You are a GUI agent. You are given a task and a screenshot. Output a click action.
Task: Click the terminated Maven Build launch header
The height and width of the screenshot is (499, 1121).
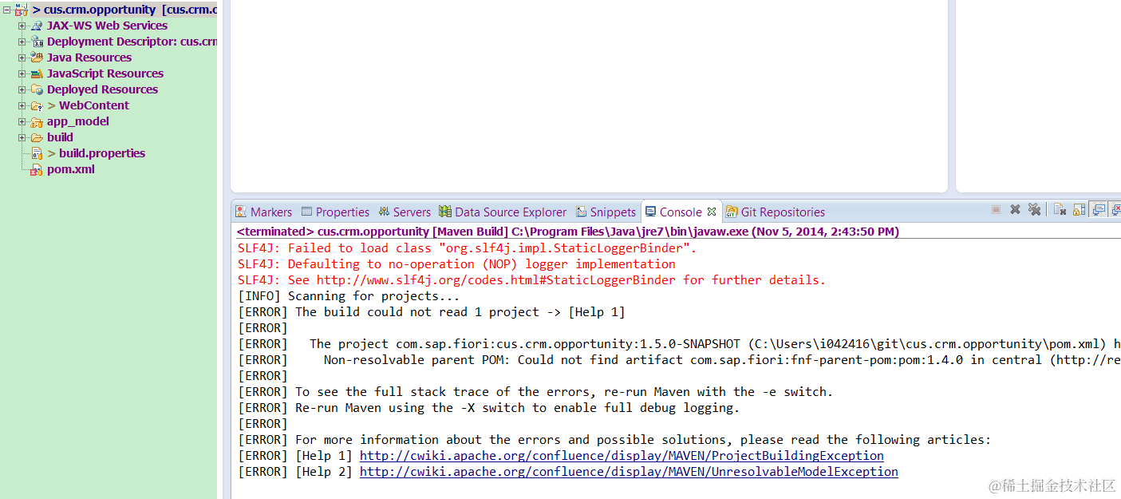coord(567,232)
